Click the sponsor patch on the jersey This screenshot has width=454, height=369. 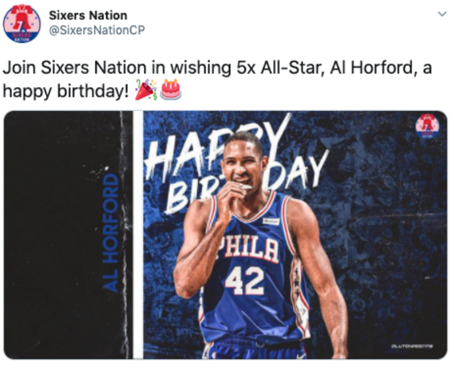click(x=270, y=221)
